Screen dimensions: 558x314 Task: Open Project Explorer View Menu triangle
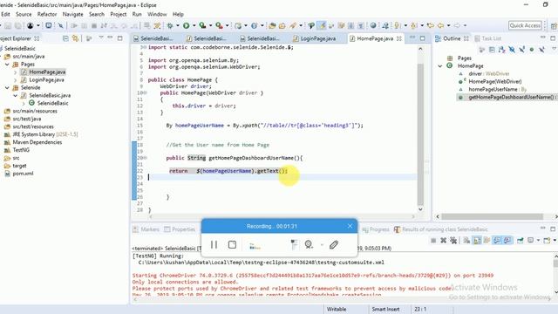click(x=101, y=38)
